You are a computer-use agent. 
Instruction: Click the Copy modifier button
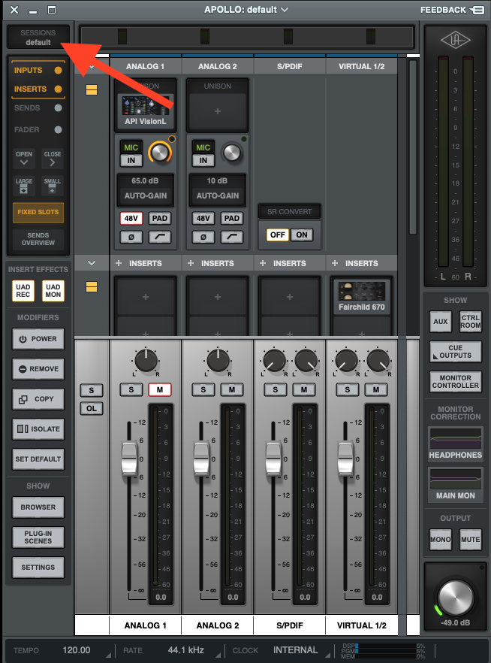coord(38,399)
